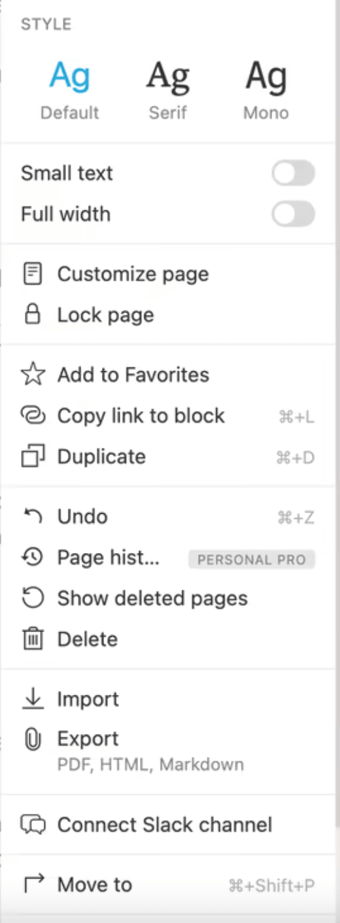Click the Lock page padlock icon
The image size is (340, 923).
[33, 314]
